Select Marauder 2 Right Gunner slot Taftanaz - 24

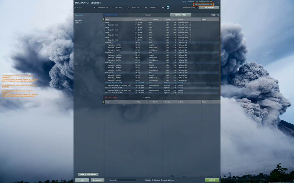162,50
